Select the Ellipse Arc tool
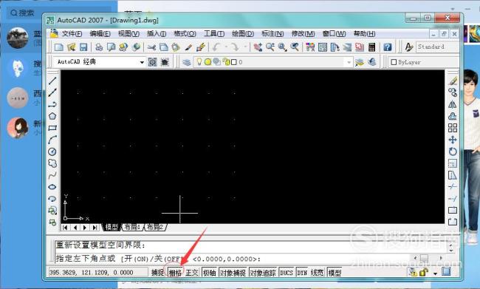The image size is (480, 289). (52, 199)
